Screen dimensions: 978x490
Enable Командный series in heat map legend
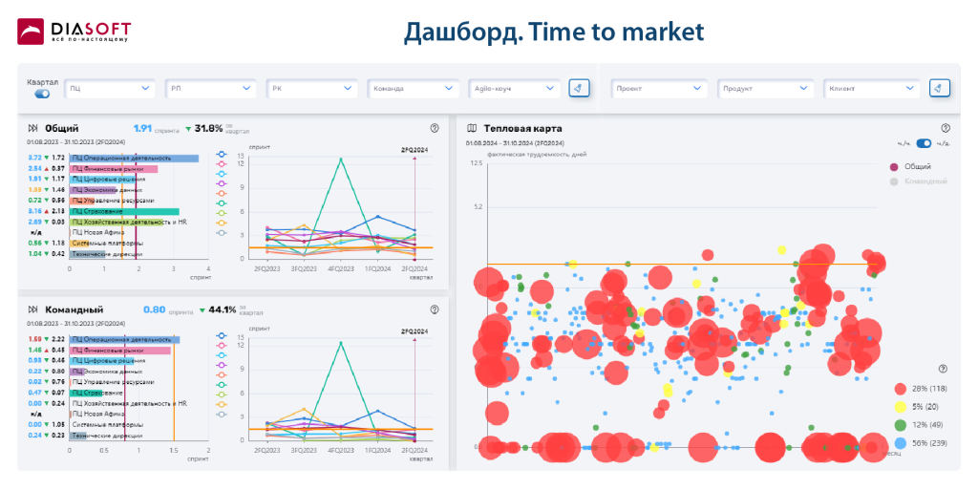point(918,181)
